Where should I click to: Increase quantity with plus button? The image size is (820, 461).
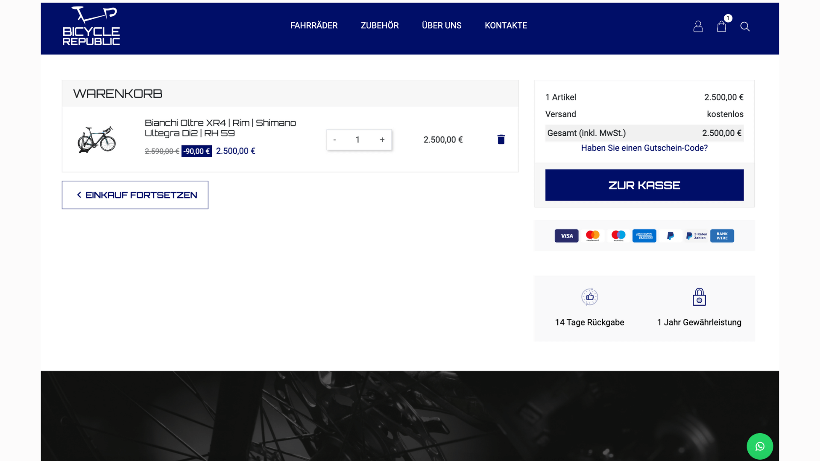pyautogui.click(x=382, y=140)
